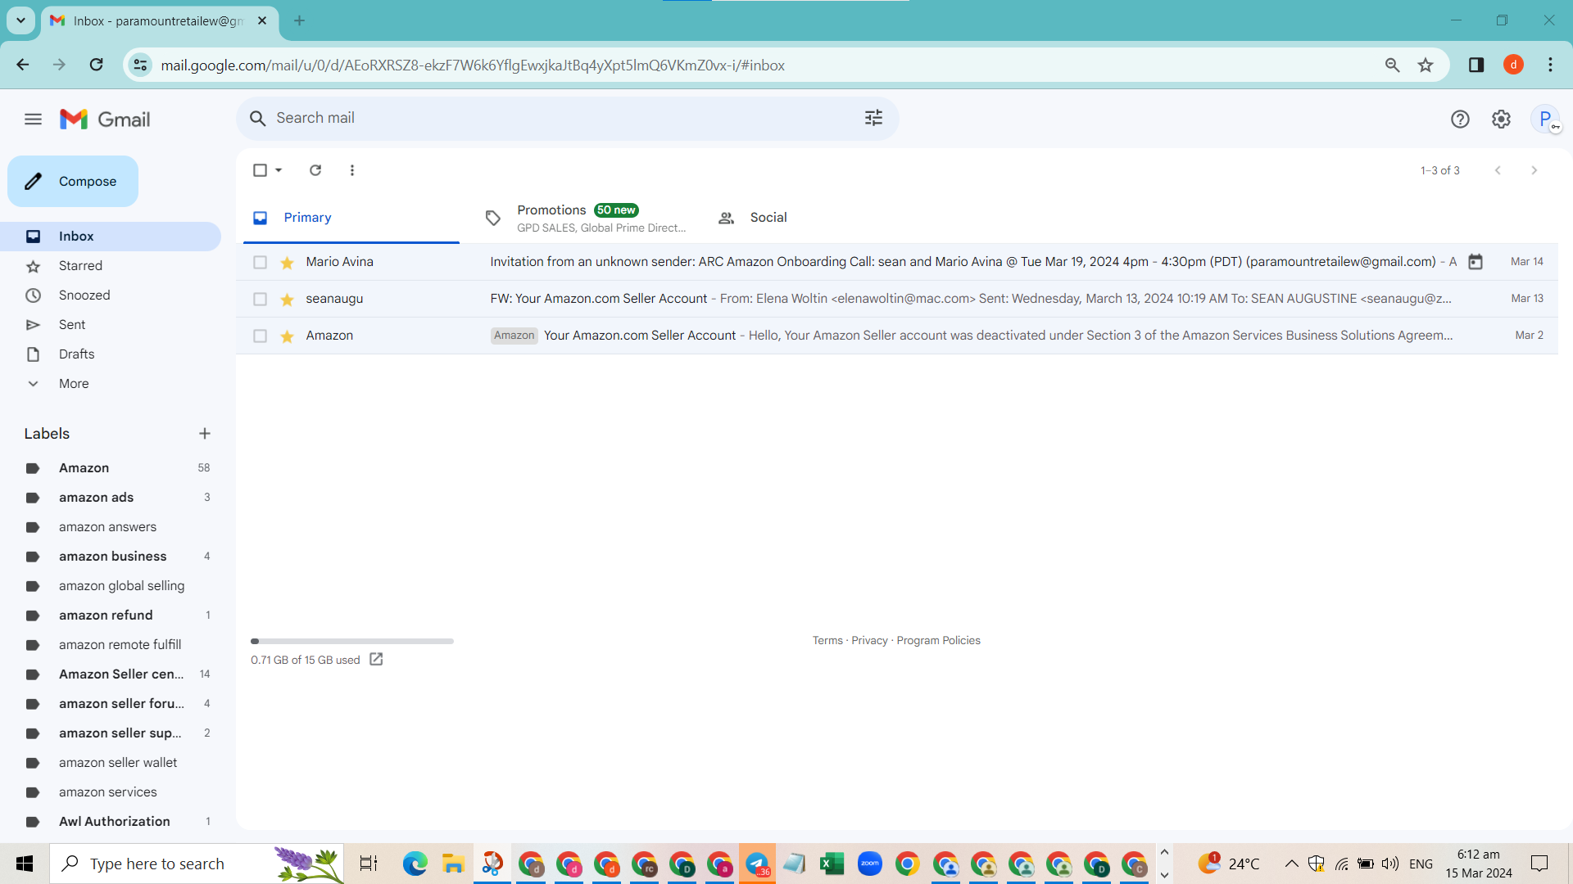Open the amazon ads label

pyautogui.click(x=111, y=498)
